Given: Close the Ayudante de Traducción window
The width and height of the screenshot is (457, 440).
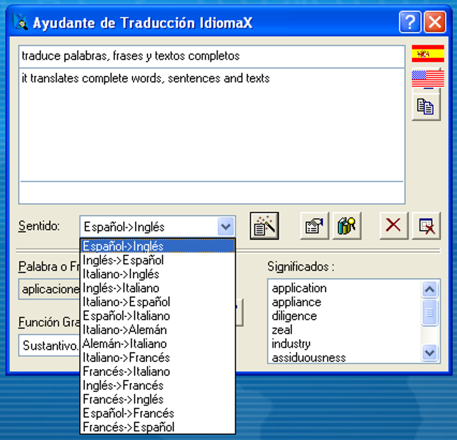Looking at the screenshot, I should [x=435, y=22].
